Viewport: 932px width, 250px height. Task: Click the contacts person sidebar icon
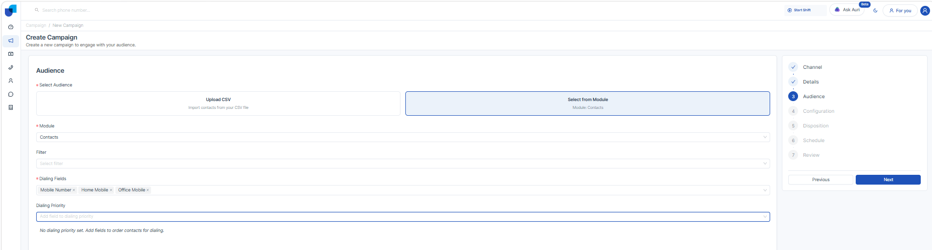tap(11, 81)
